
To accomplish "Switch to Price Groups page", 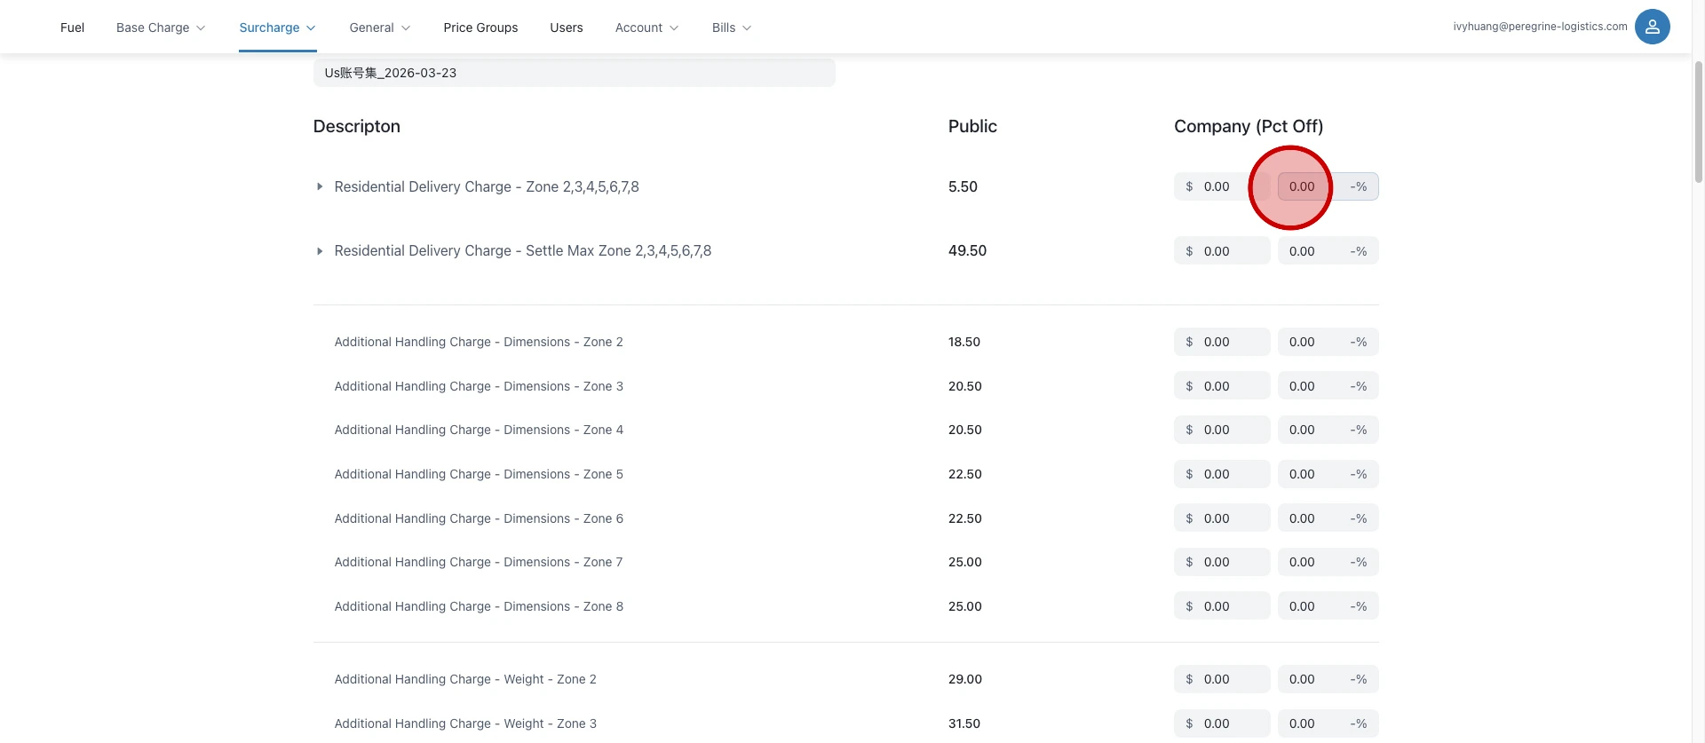I will [x=480, y=28].
